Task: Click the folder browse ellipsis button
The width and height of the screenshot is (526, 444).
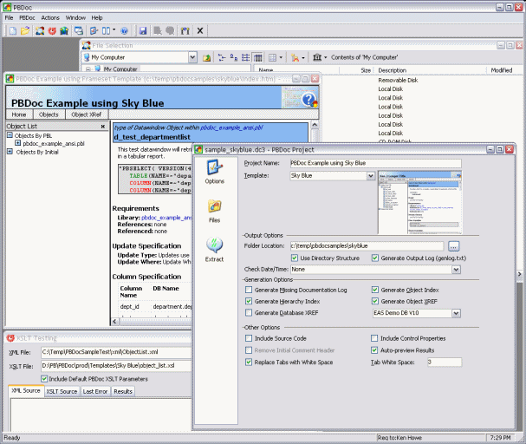Action: [453, 246]
